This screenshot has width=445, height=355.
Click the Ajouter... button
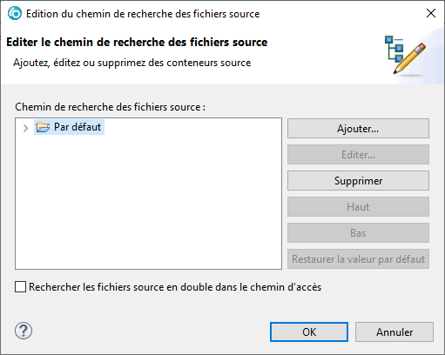click(x=358, y=129)
